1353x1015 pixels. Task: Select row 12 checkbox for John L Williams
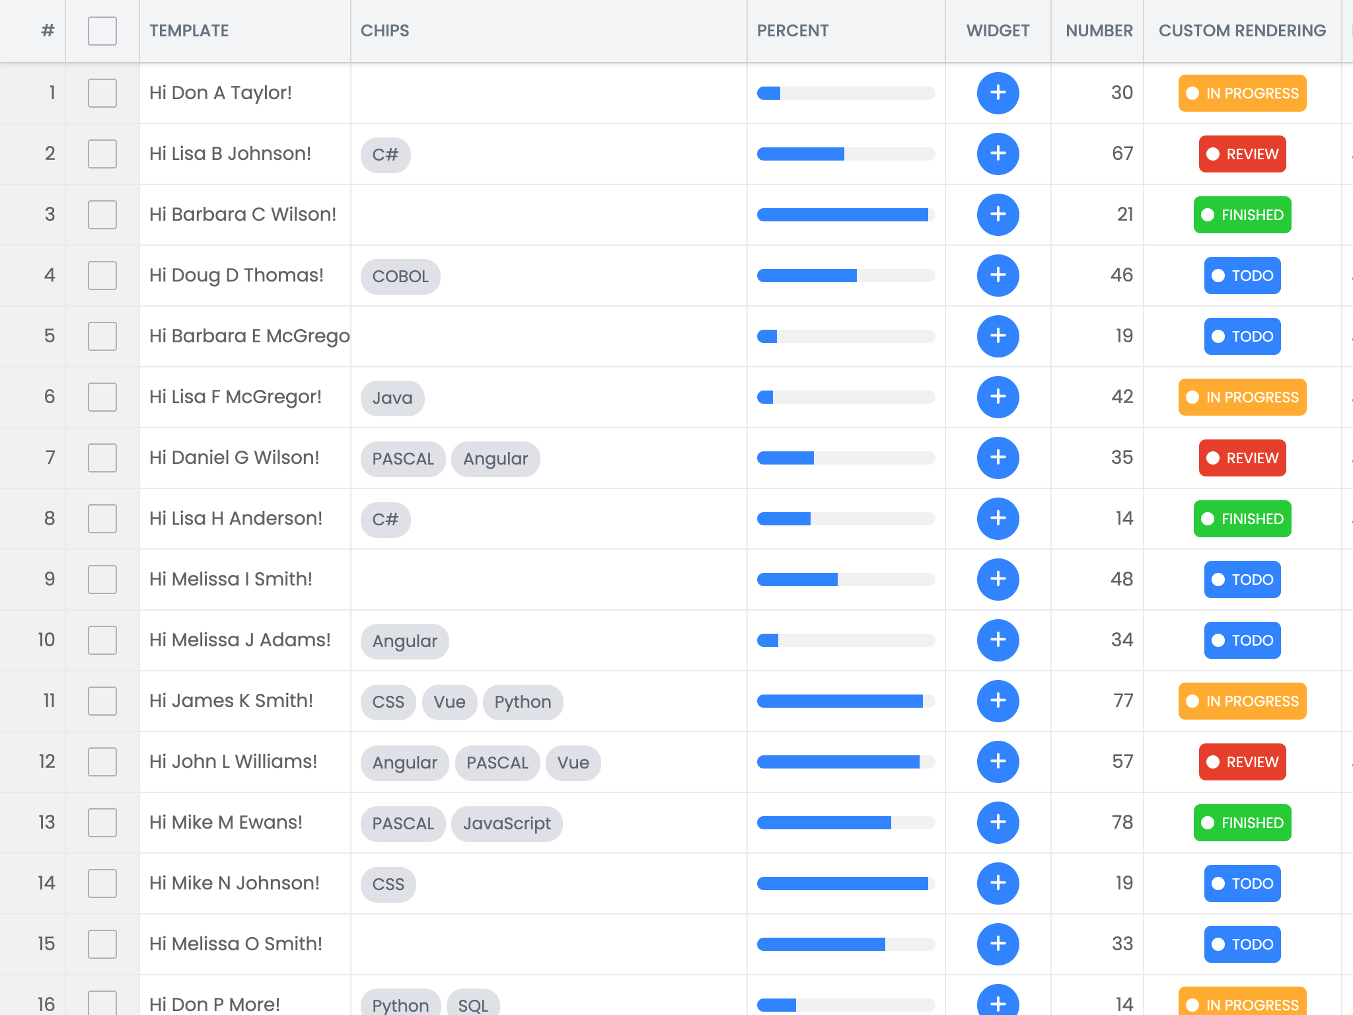click(102, 762)
